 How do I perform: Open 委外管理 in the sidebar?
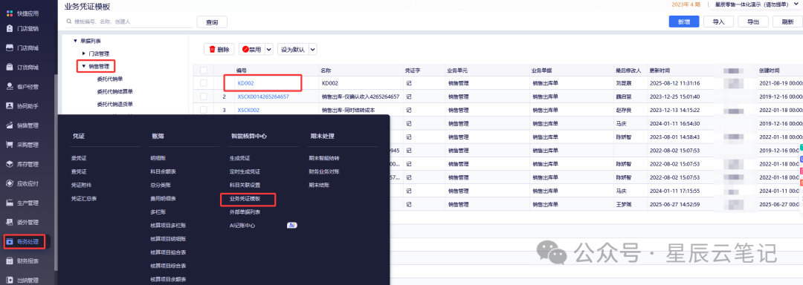[x=22, y=222]
